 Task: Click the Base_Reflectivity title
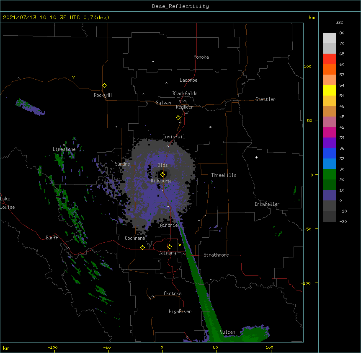click(x=180, y=6)
